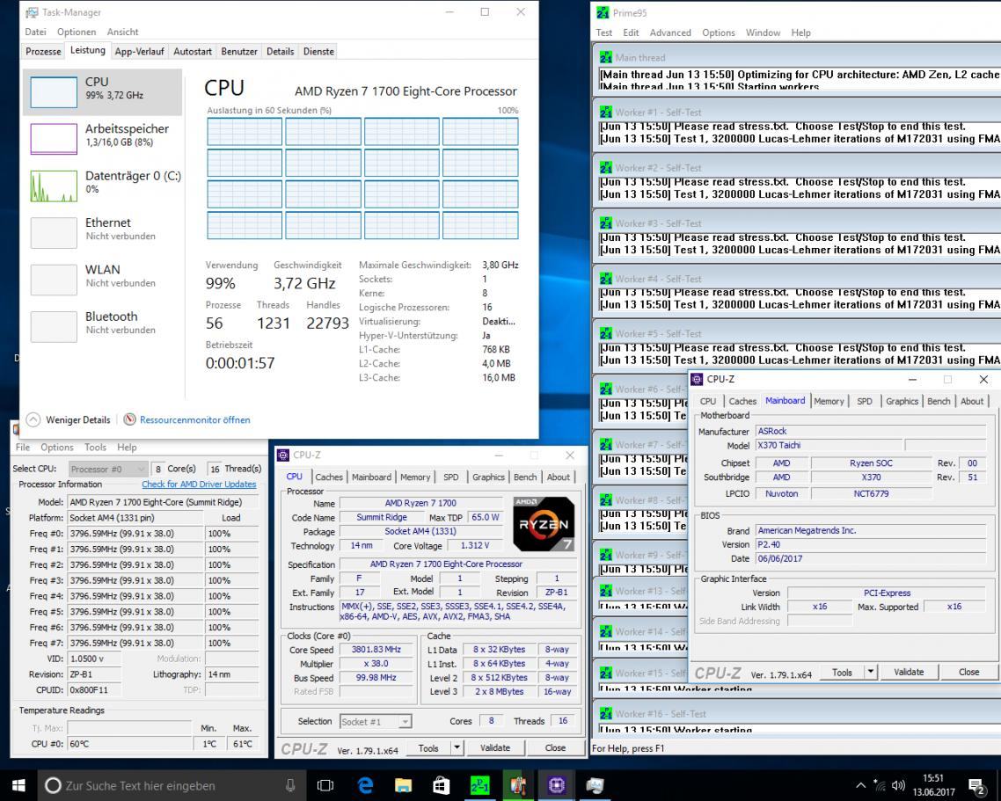The height and width of the screenshot is (801, 1001).
Task: Click the Windows Start button
Action: (18, 785)
